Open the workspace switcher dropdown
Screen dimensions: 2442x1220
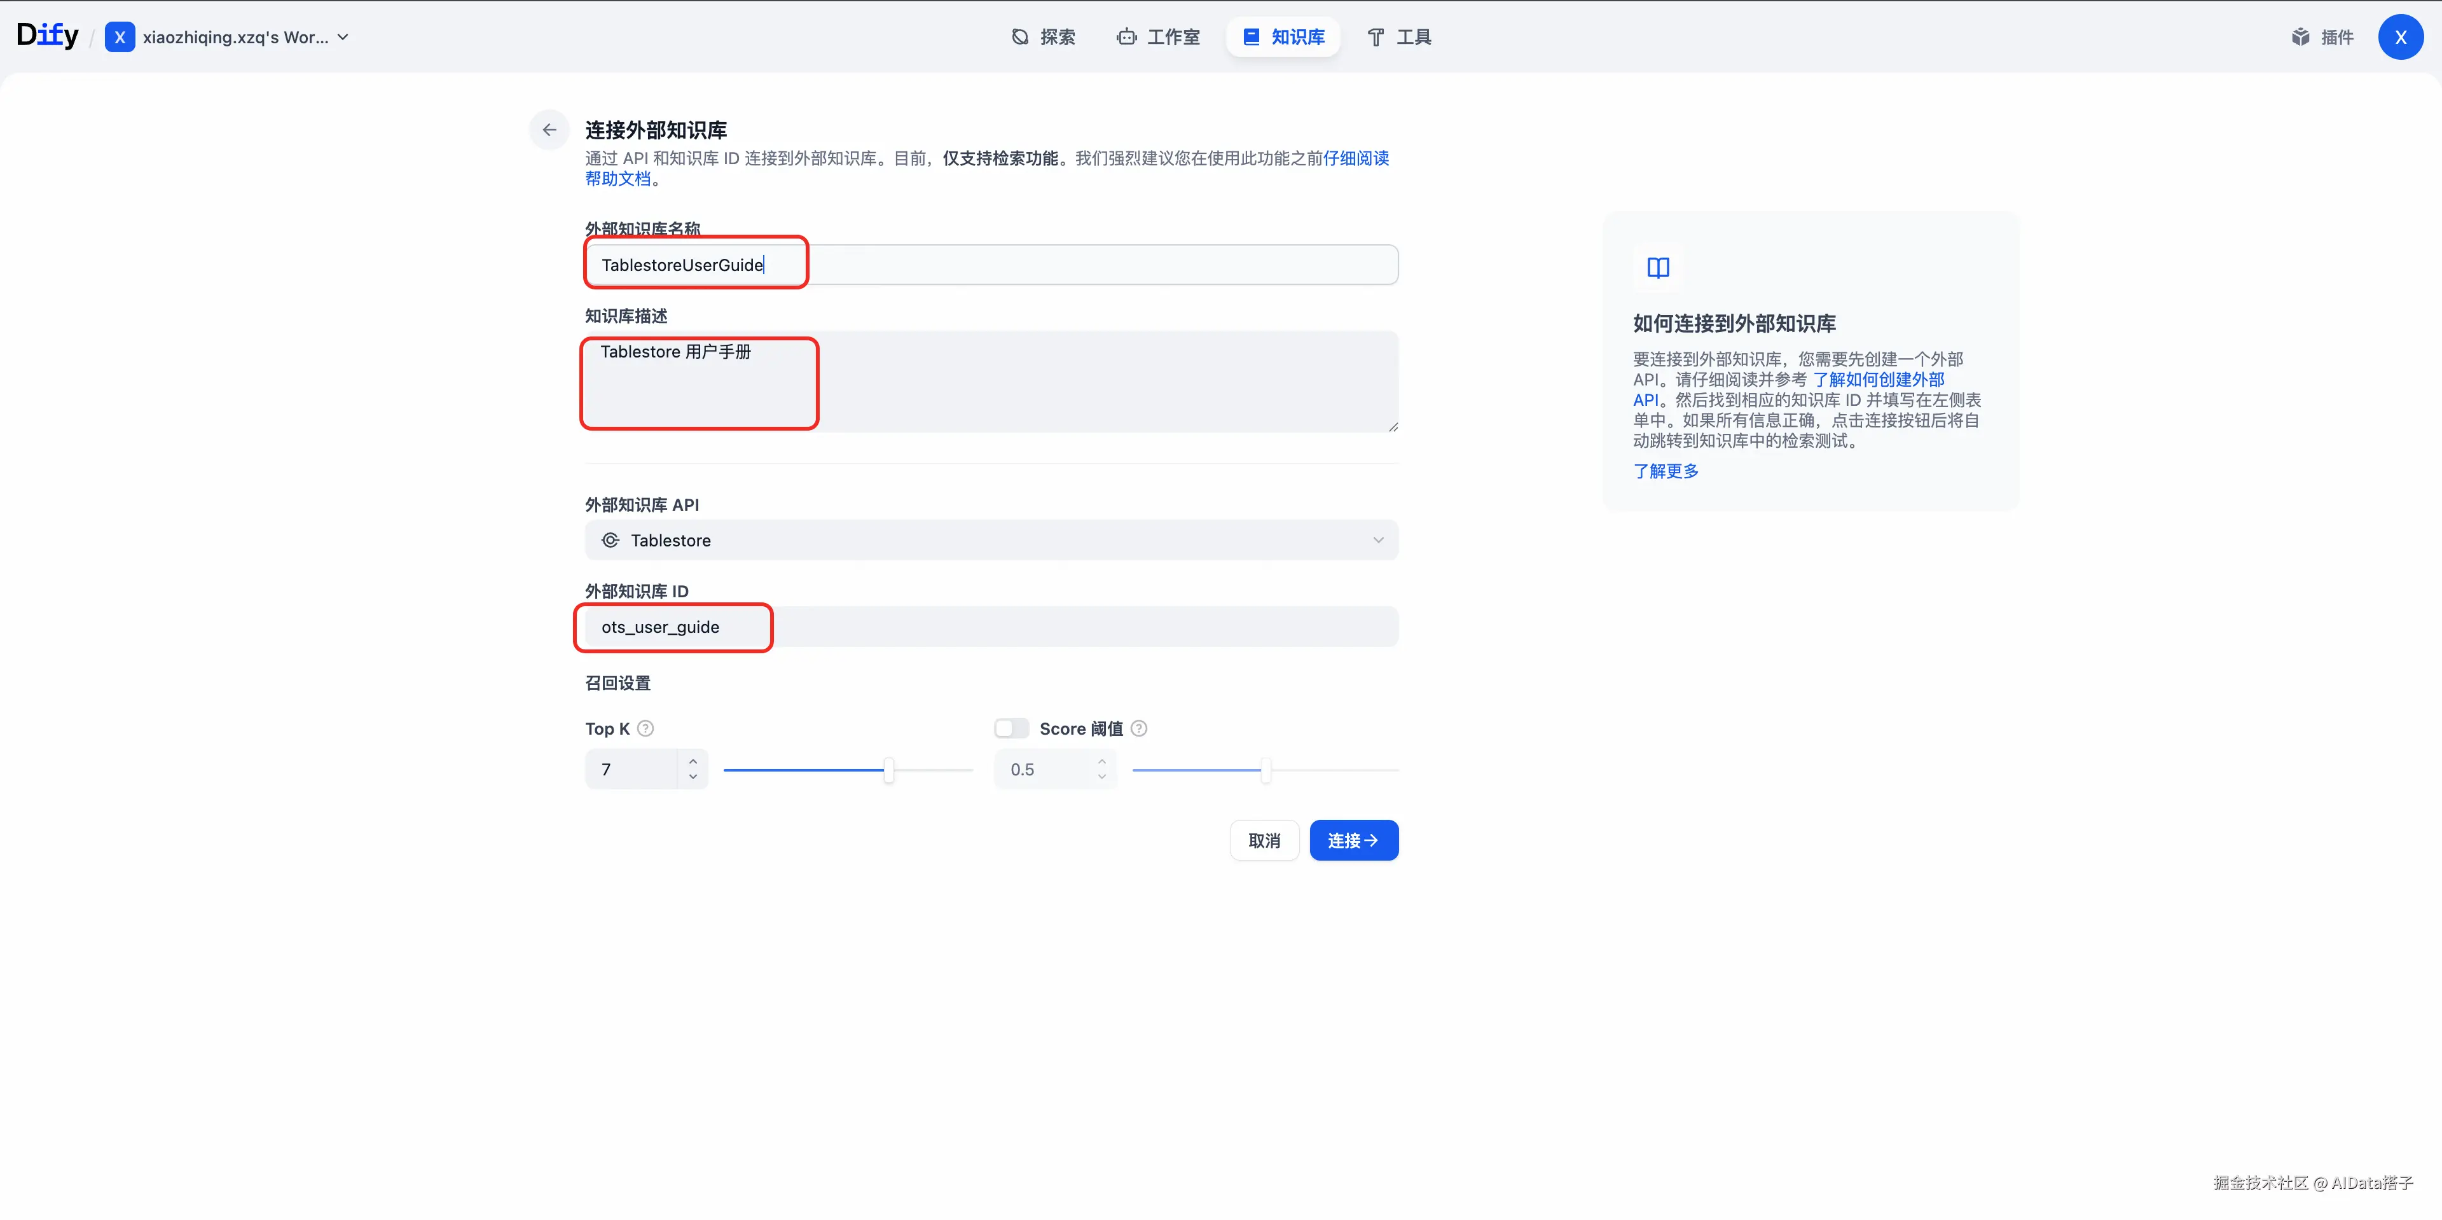(x=228, y=37)
